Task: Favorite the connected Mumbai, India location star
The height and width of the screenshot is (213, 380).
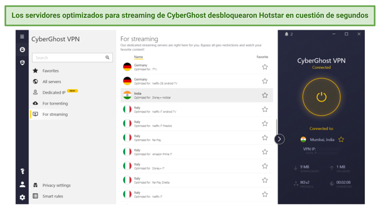Action: point(341,140)
